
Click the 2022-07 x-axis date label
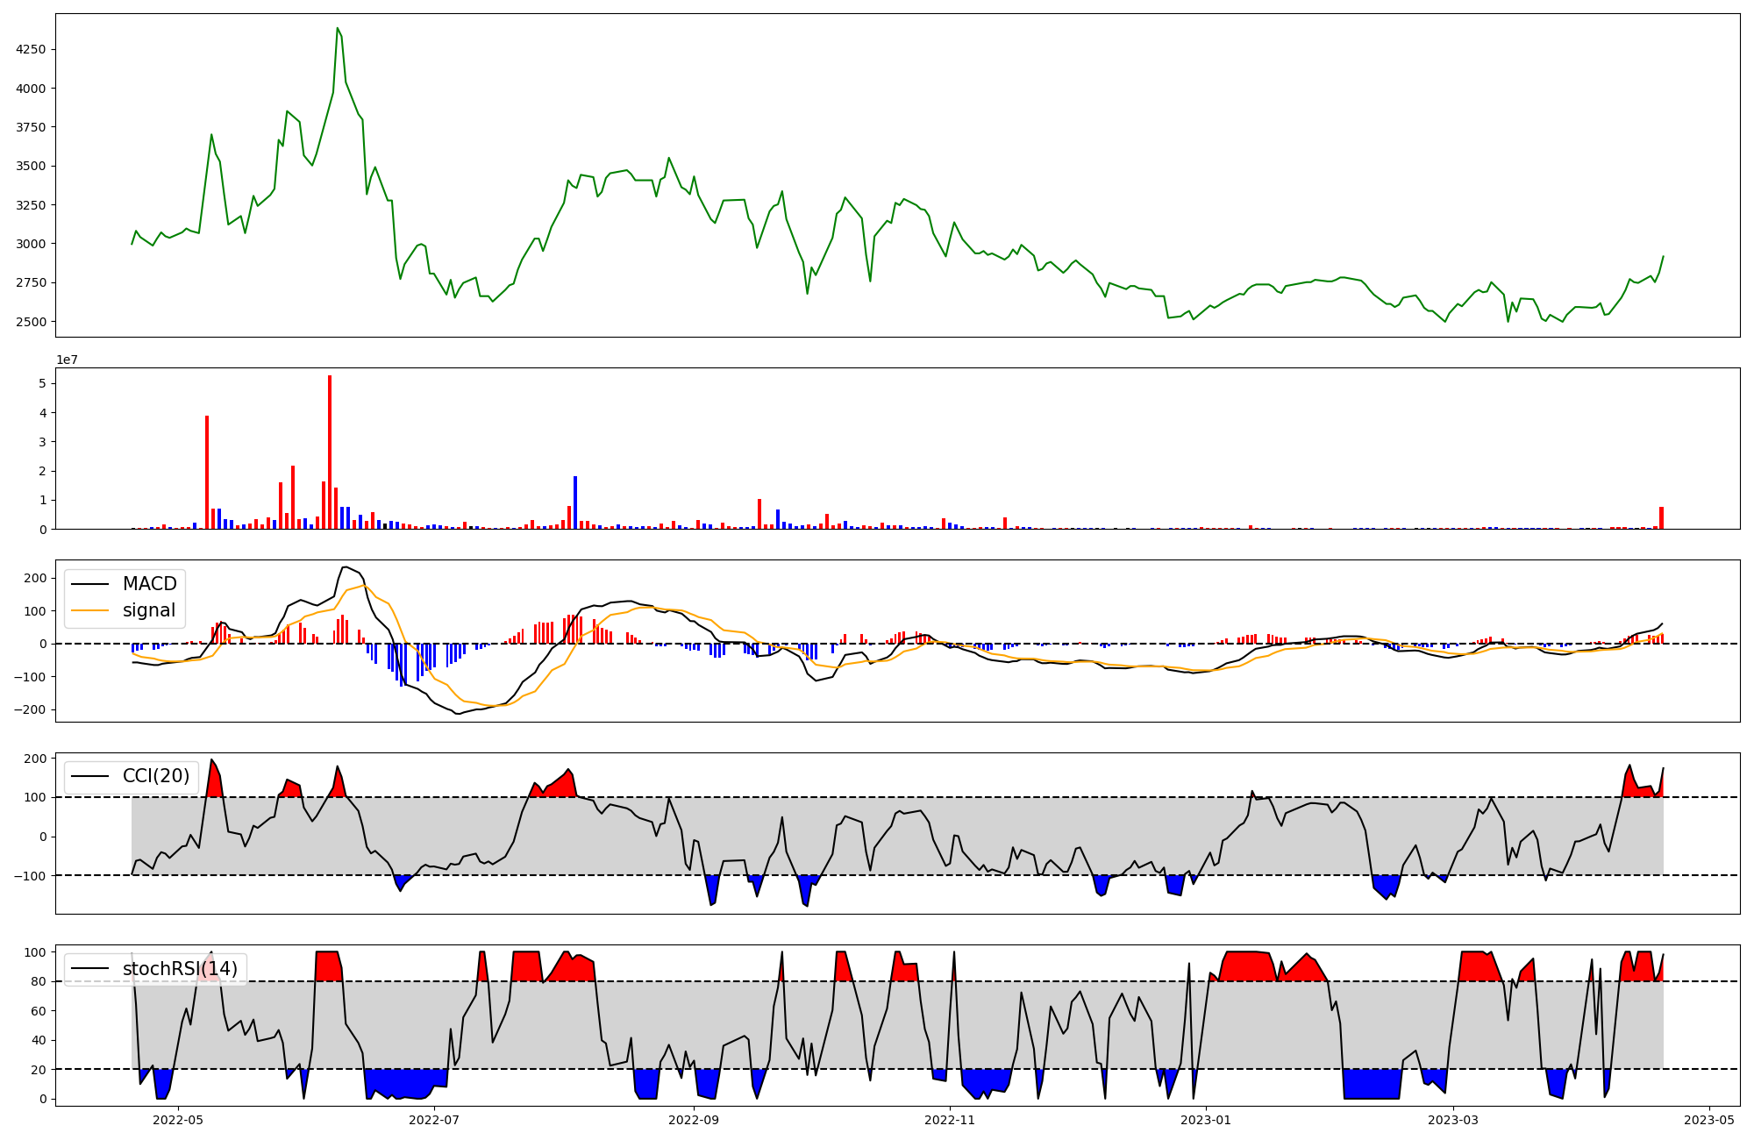pos(434,1120)
